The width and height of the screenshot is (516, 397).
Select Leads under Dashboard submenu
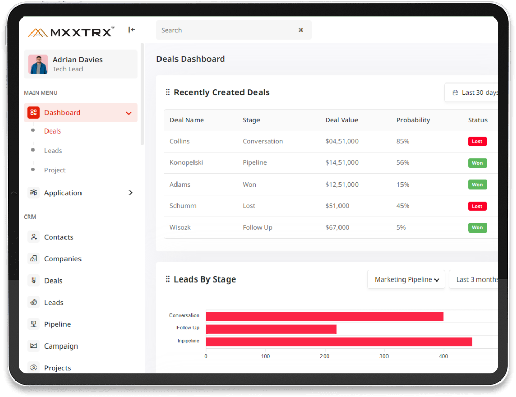(x=53, y=151)
